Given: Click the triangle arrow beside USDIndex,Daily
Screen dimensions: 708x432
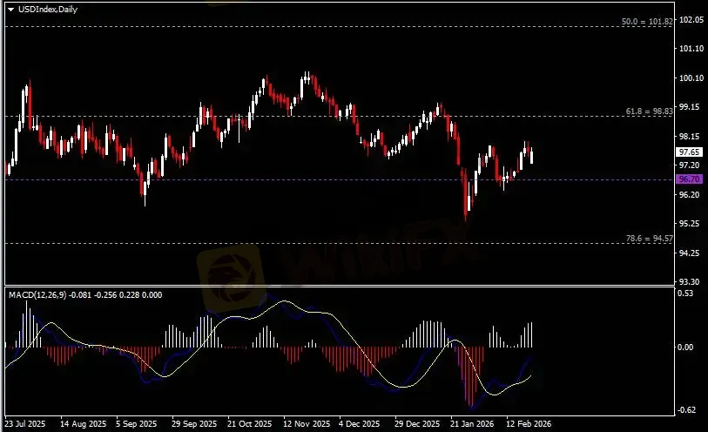Looking at the screenshot, I should (10, 9).
